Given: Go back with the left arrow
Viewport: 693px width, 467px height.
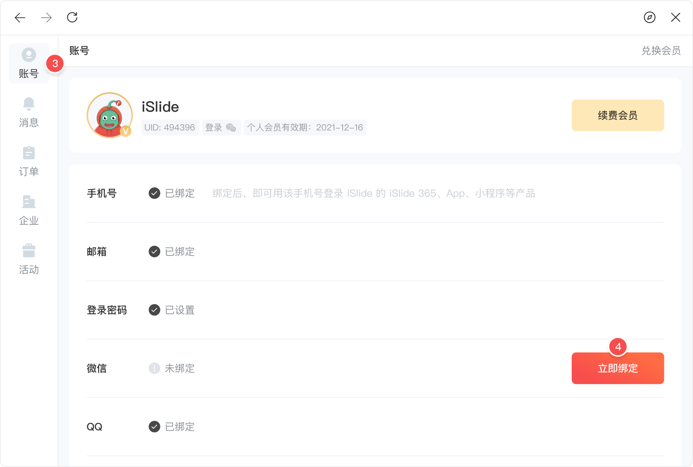Looking at the screenshot, I should click(x=20, y=17).
